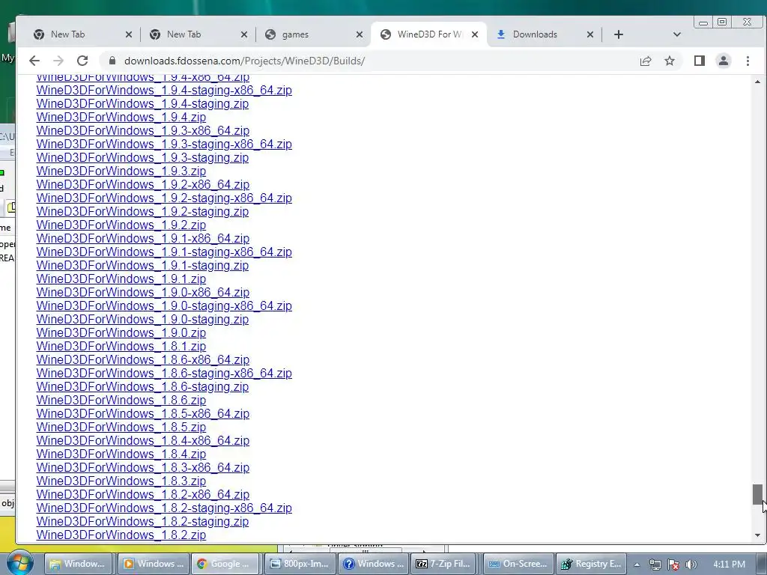
Task: Open WineD3DForWindows_1.8.6-x86_64.zip
Action: pyautogui.click(x=143, y=360)
